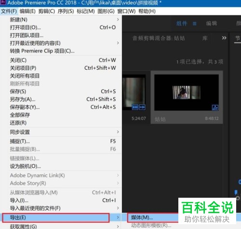This screenshot has height=229, width=241.
Task: Expand 打开最近使用的内容(E) submenu
Action: pyautogui.click(x=61, y=43)
